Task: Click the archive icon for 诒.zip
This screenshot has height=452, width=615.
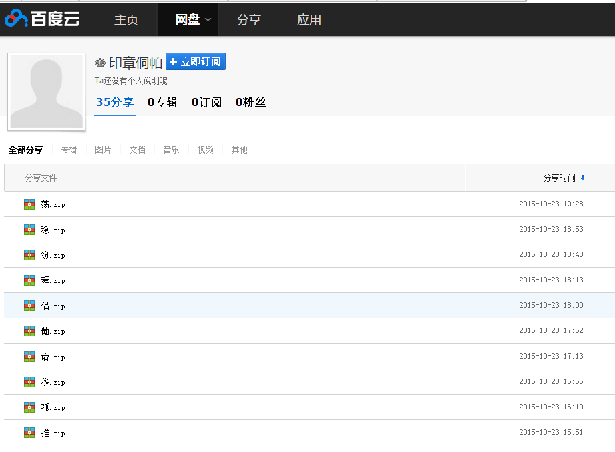Action: tap(29, 357)
